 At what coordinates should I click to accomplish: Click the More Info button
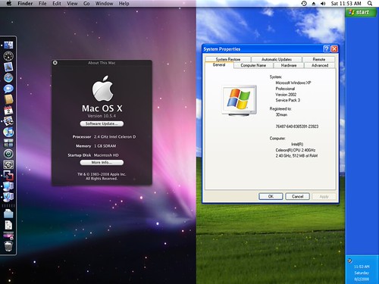[102, 163]
